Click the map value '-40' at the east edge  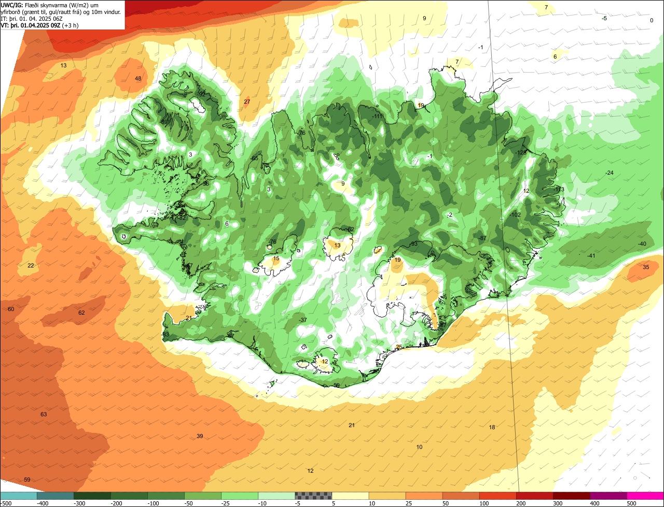(642, 244)
